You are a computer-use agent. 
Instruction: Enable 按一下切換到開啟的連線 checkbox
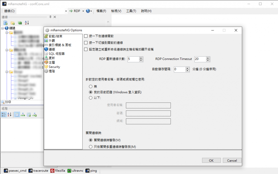pos(86,43)
